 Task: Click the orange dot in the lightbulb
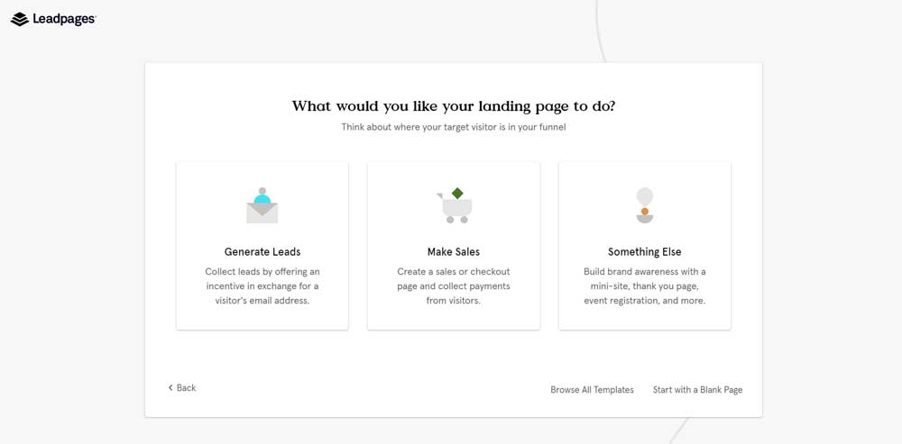(x=645, y=212)
